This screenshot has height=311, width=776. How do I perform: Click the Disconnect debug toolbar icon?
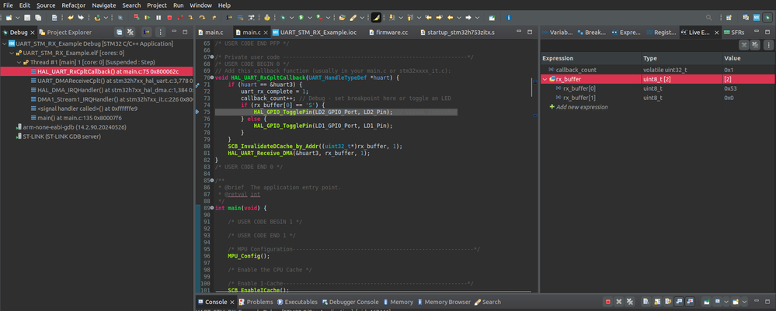tap(180, 17)
